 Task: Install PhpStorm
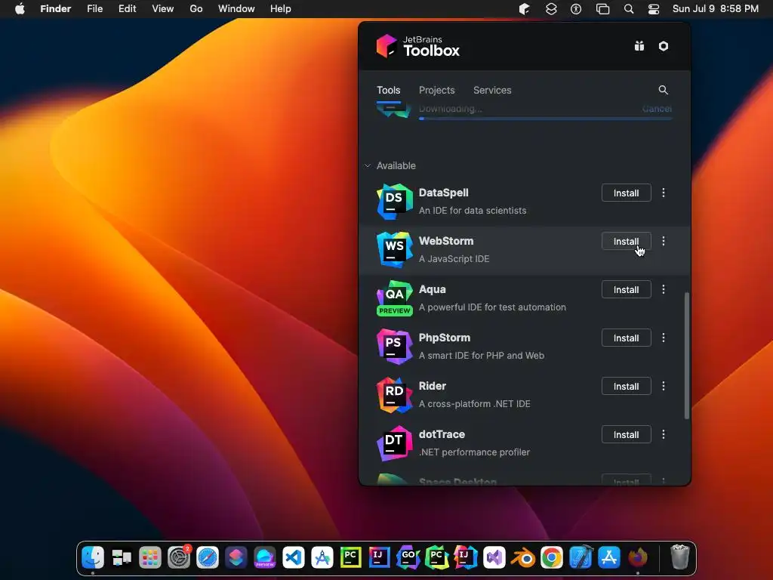pyautogui.click(x=626, y=338)
